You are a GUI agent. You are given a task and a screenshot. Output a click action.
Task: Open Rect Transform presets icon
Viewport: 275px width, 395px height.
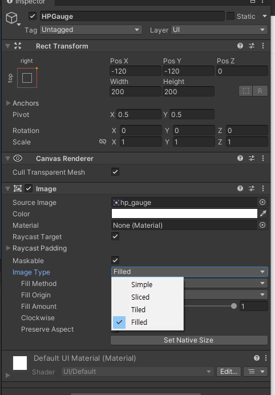(x=252, y=46)
